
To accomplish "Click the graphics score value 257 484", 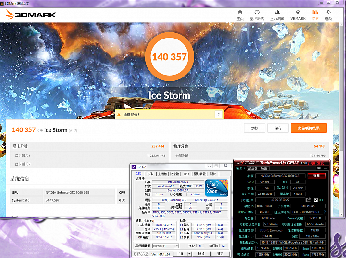I will pyautogui.click(x=158, y=146).
